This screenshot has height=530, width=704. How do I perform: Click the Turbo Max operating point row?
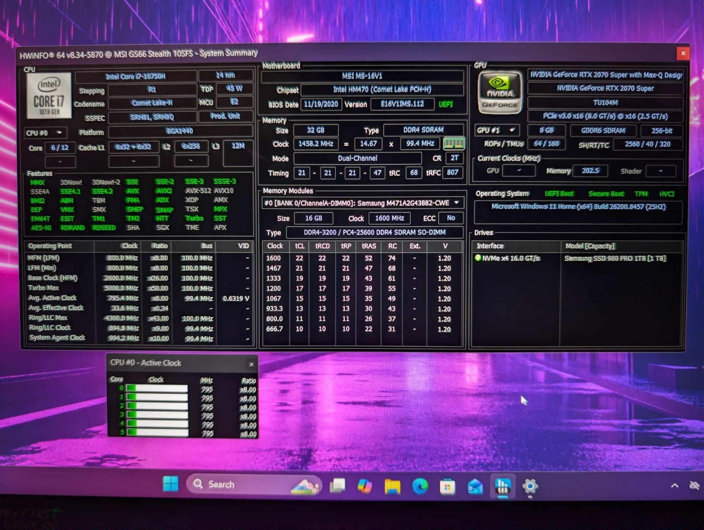pos(139,288)
